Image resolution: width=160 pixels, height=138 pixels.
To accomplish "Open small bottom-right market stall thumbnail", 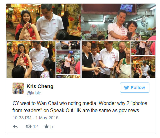I will (x=143, y=67).
